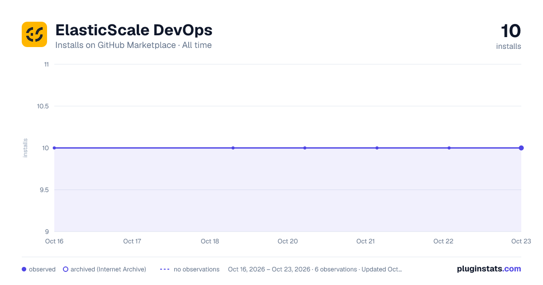This screenshot has height=285, width=543.
Task: Select the data point after Oct 20
Action: click(305, 148)
